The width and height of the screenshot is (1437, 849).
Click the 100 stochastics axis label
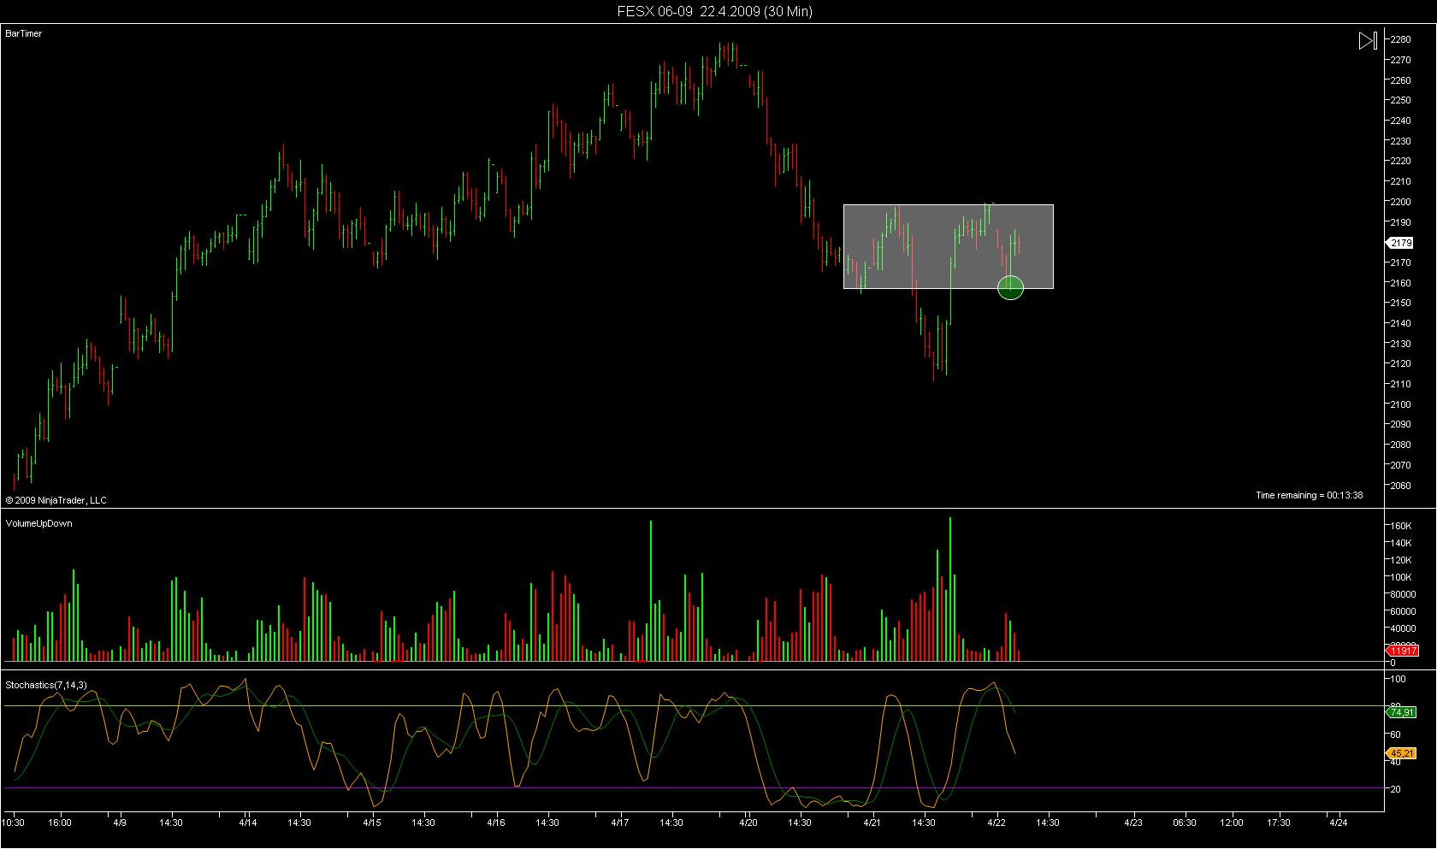tap(1398, 680)
